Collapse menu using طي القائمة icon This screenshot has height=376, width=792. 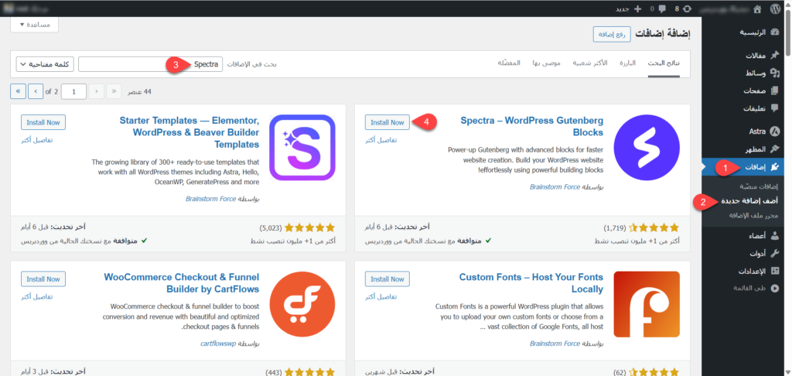775,288
